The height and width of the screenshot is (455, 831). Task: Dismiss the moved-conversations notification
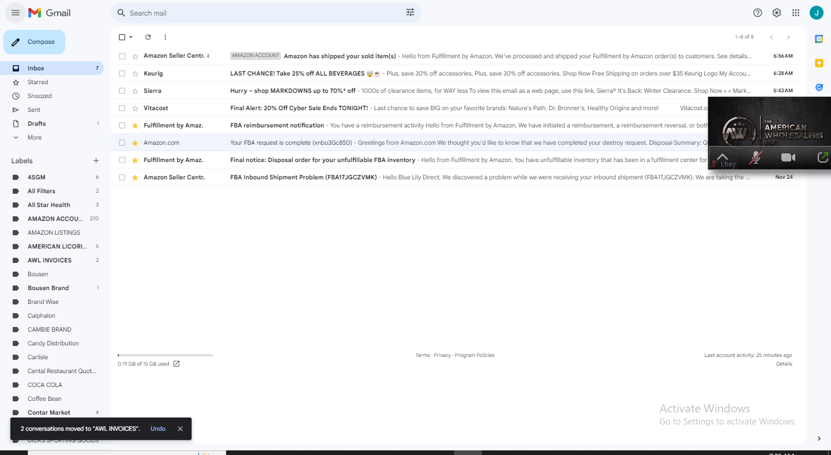pos(180,429)
